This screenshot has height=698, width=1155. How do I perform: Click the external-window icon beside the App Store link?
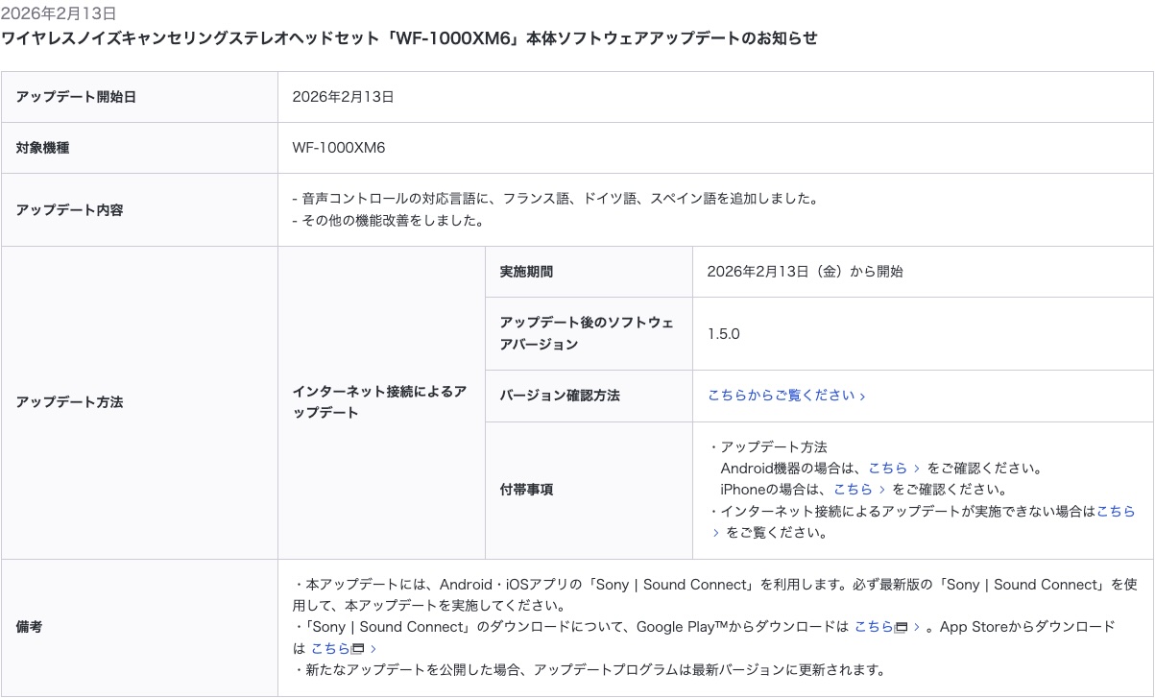(358, 649)
